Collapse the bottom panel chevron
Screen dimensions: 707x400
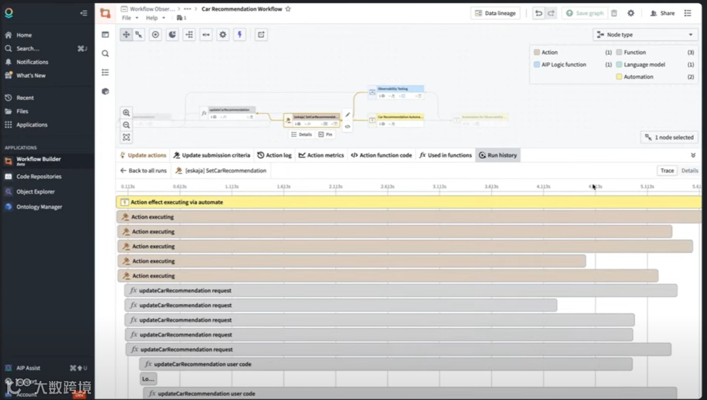tap(693, 156)
